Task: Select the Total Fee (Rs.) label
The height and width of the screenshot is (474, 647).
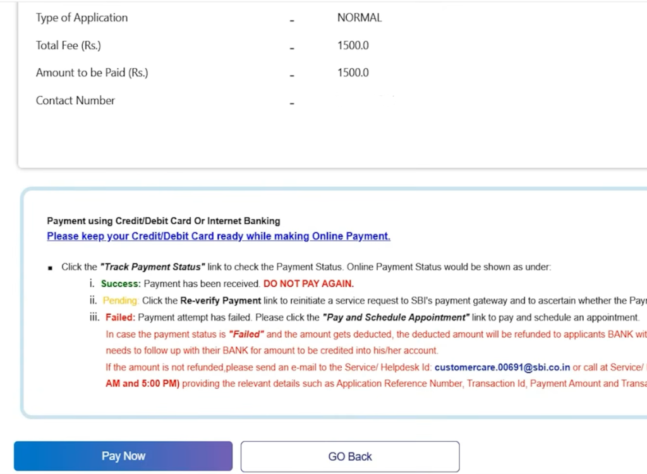Action: point(68,46)
